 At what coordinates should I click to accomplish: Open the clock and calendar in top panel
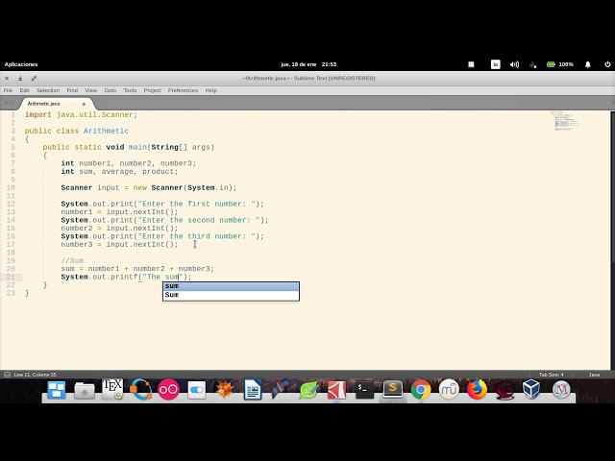[x=308, y=64]
